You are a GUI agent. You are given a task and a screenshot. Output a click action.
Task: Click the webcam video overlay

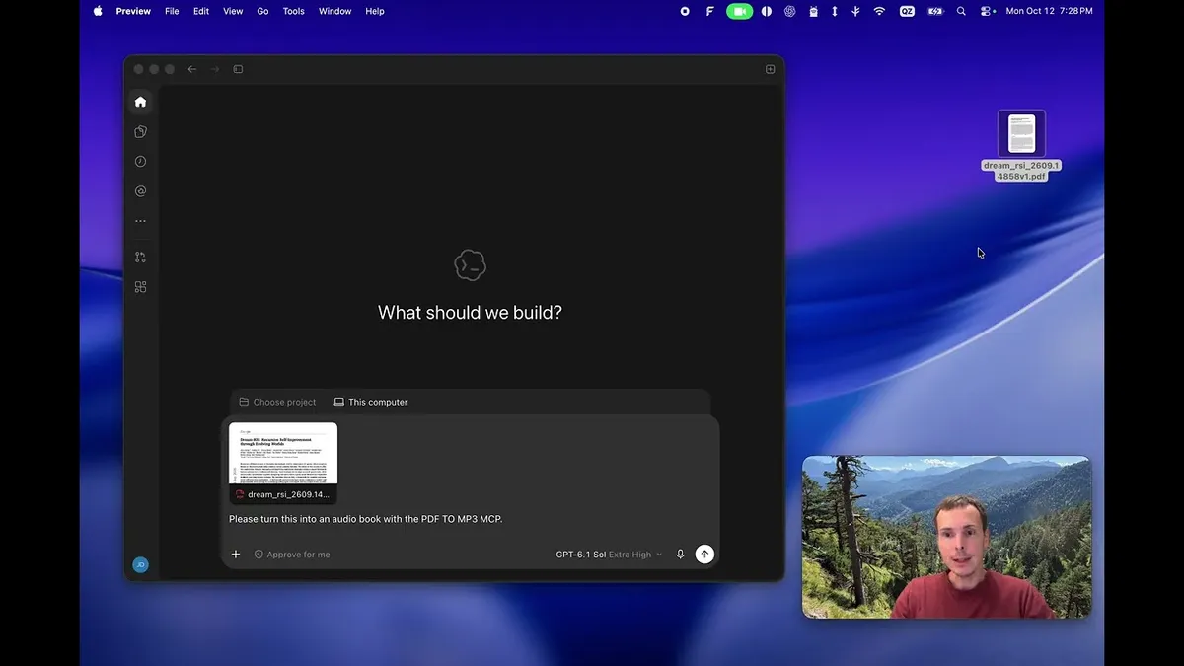point(946,537)
